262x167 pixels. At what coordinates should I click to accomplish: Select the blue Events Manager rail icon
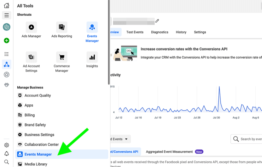pyautogui.click(x=7, y=64)
